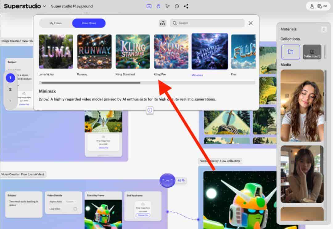
Task: Select the Core Flows tab
Action: 89,23
